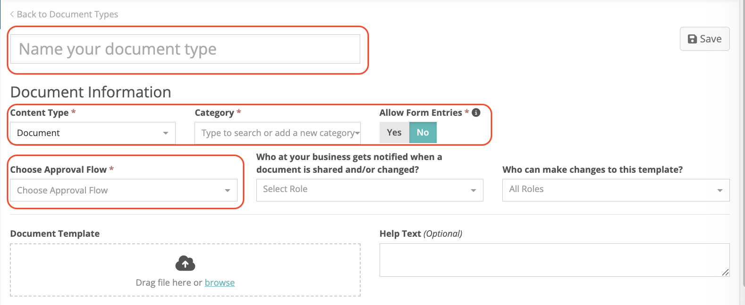The width and height of the screenshot is (745, 305).
Task: Click the Category dropdown caret
Action: [x=357, y=134]
